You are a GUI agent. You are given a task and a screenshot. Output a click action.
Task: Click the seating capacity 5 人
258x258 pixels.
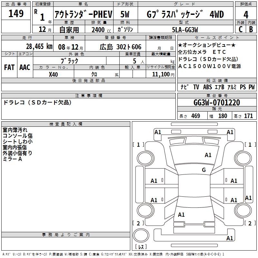point(139,61)
